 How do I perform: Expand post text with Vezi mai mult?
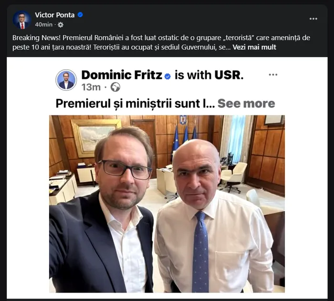(x=254, y=47)
